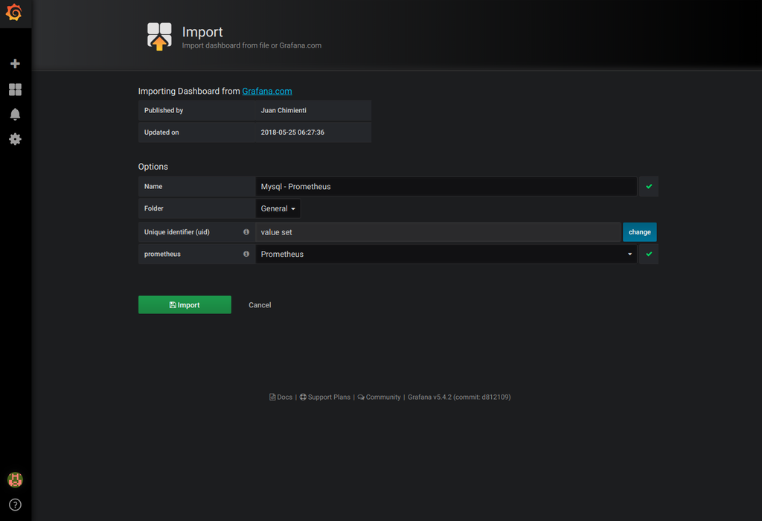Click the Folder label
762x521 pixels.
(x=154, y=208)
